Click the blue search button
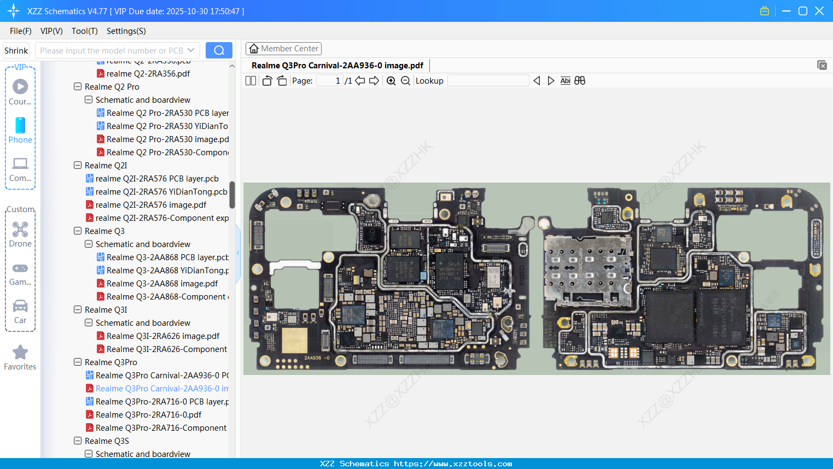Image resolution: width=833 pixels, height=469 pixels. (219, 50)
